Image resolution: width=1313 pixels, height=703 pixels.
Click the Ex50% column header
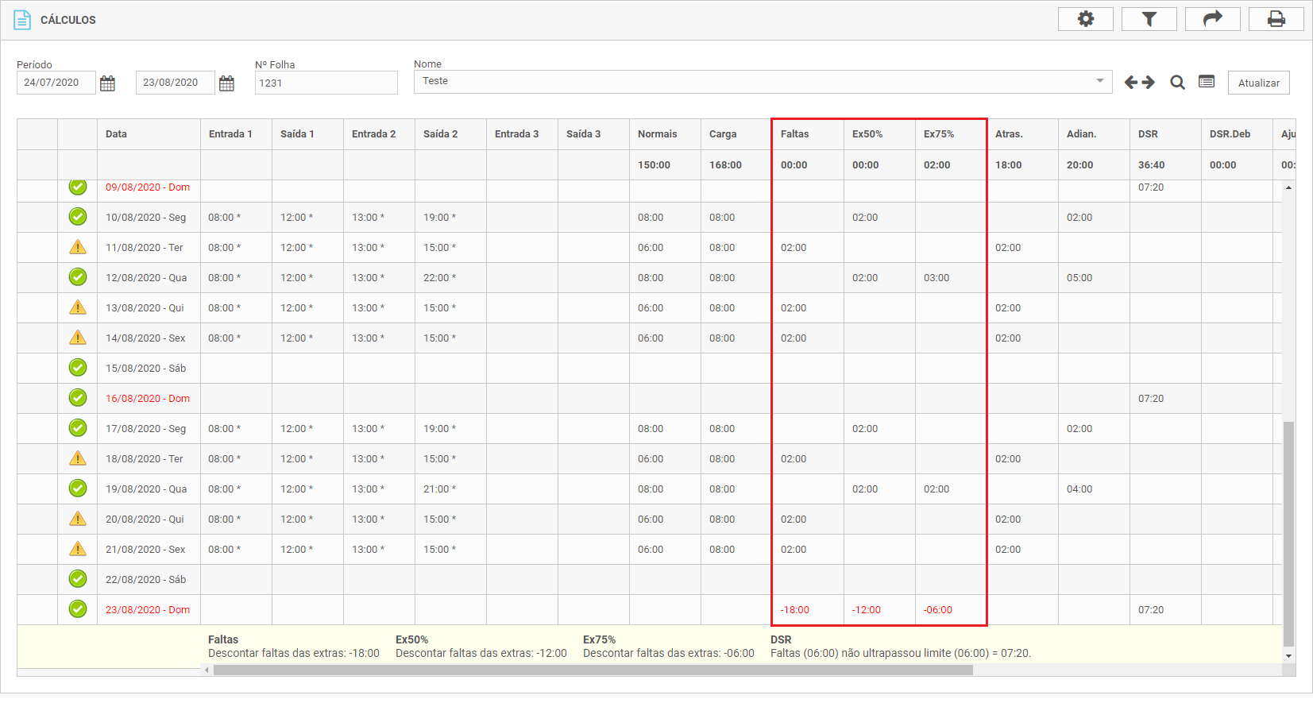click(x=867, y=134)
